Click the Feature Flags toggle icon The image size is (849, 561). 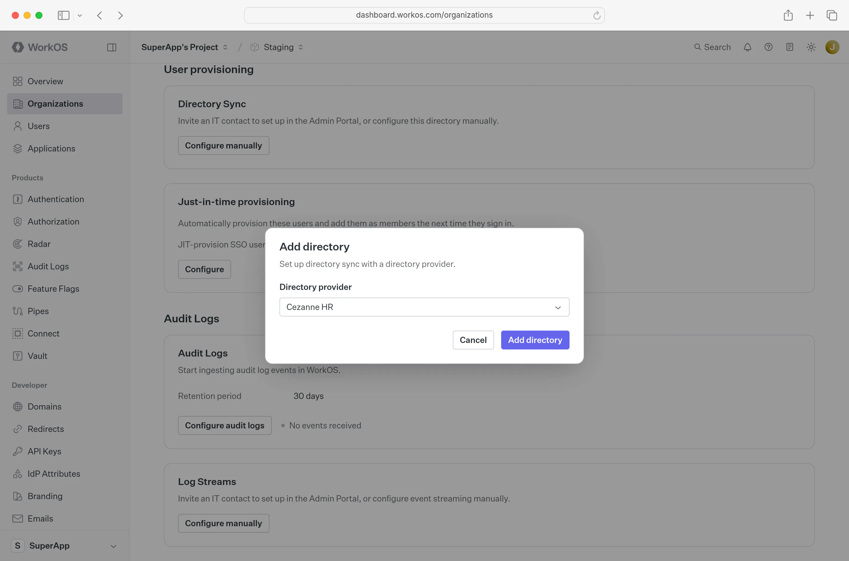click(17, 289)
